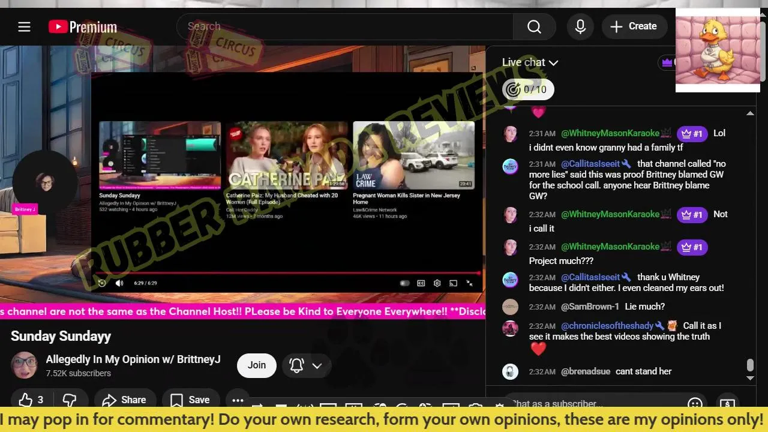Exit full screen in the embedded player
The height and width of the screenshot is (432, 768).
(470, 283)
